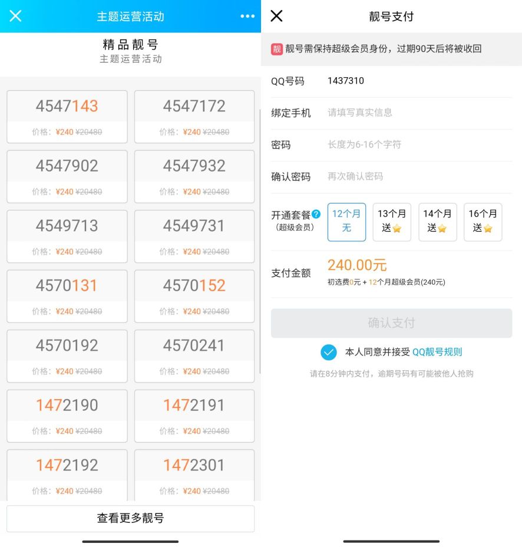
Task: Tap 查看更多靓号 button
Action: [x=130, y=518]
